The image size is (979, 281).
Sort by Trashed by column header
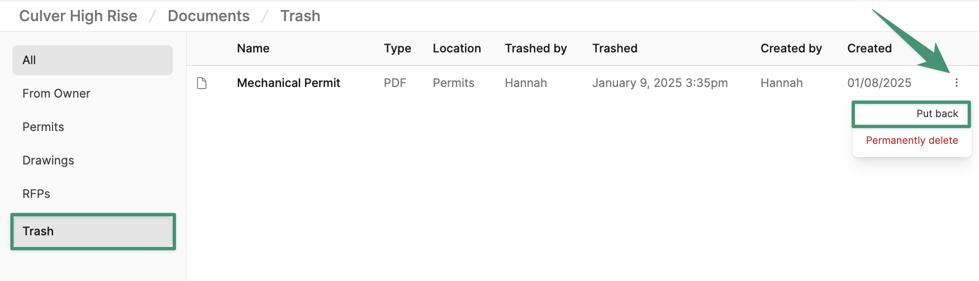pos(536,49)
